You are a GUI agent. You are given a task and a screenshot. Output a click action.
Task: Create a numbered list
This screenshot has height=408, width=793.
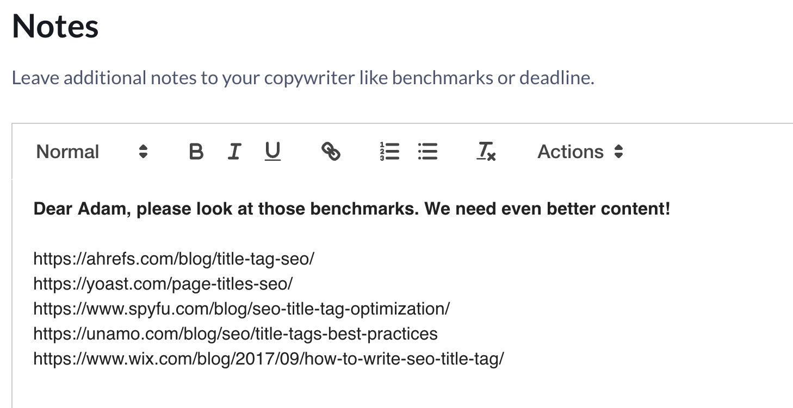[389, 152]
